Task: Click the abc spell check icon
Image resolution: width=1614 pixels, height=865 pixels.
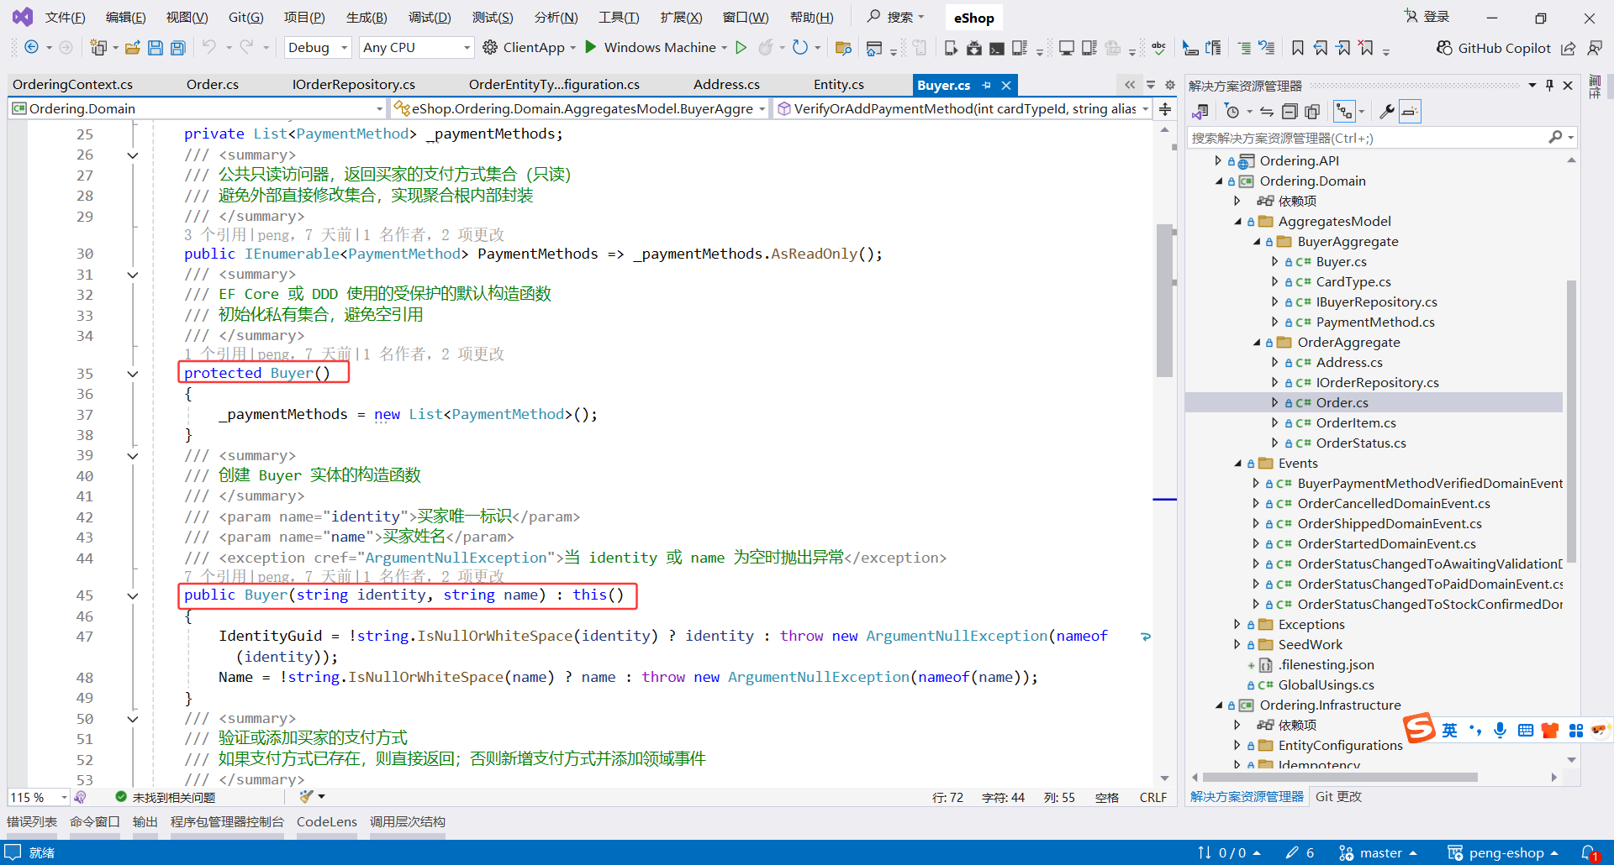Action: tap(1158, 48)
